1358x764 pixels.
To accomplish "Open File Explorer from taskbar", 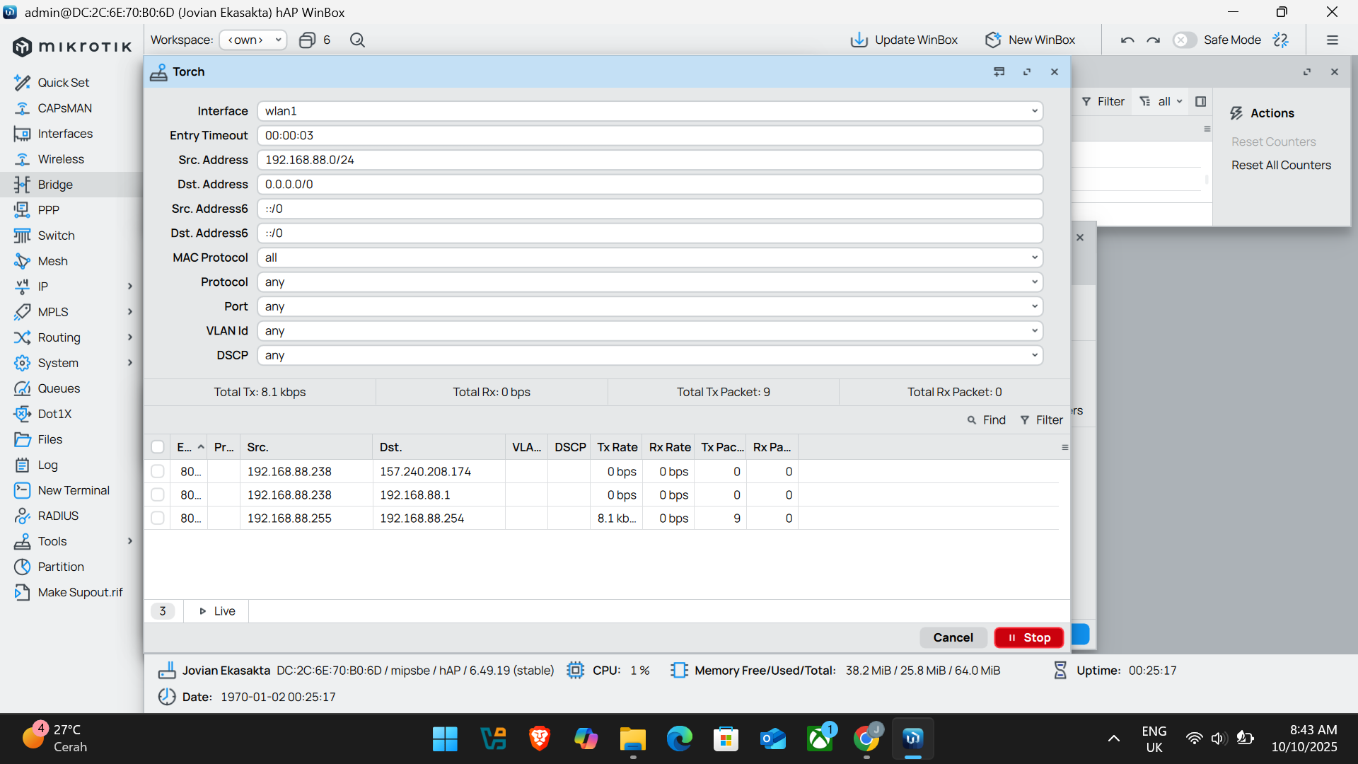I will (x=632, y=739).
